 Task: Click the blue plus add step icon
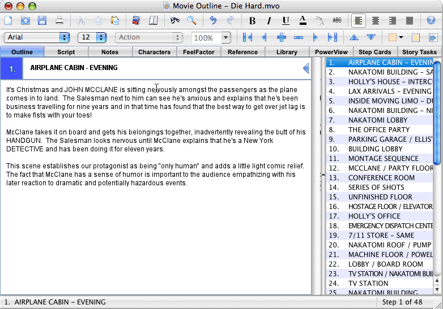point(282,37)
